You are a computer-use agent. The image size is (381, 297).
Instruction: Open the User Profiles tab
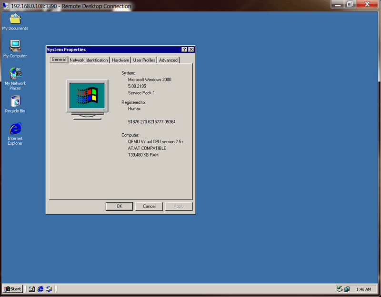[x=144, y=60]
